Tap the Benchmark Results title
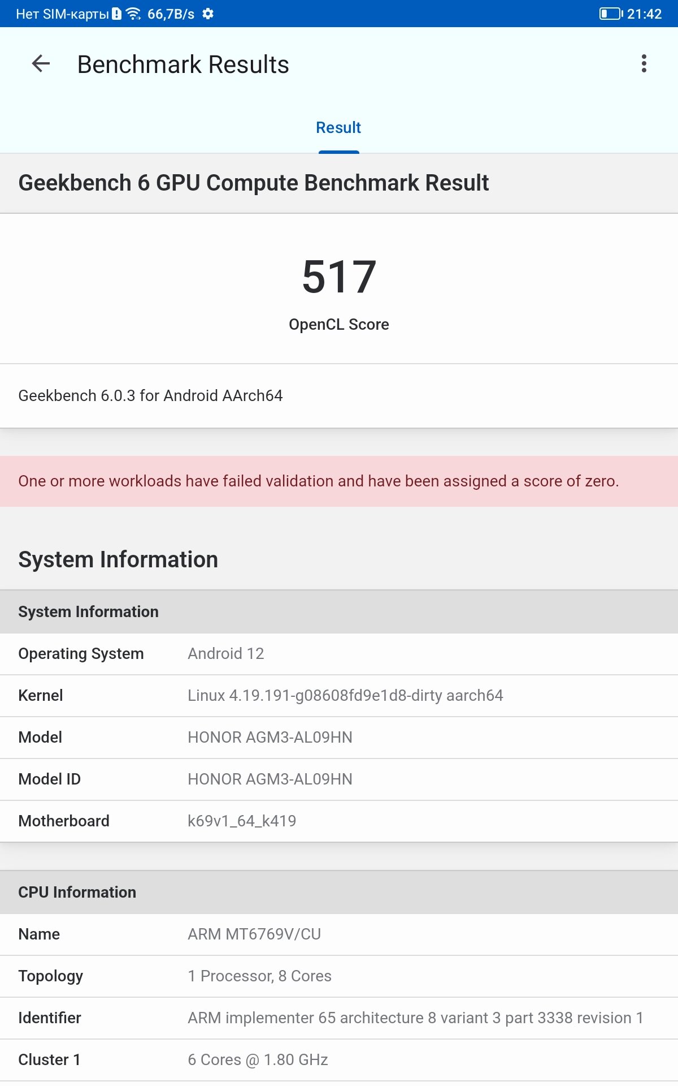This screenshot has height=1086, width=678. point(183,64)
